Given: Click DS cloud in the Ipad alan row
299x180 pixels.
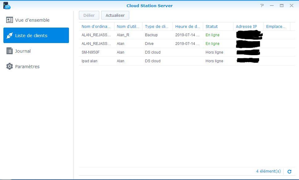Looking at the screenshot, I should coord(152,61).
